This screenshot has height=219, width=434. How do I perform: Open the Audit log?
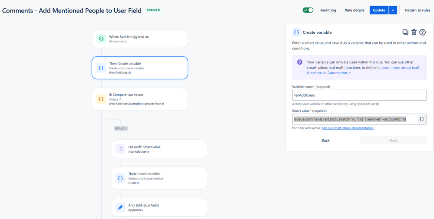(x=328, y=10)
